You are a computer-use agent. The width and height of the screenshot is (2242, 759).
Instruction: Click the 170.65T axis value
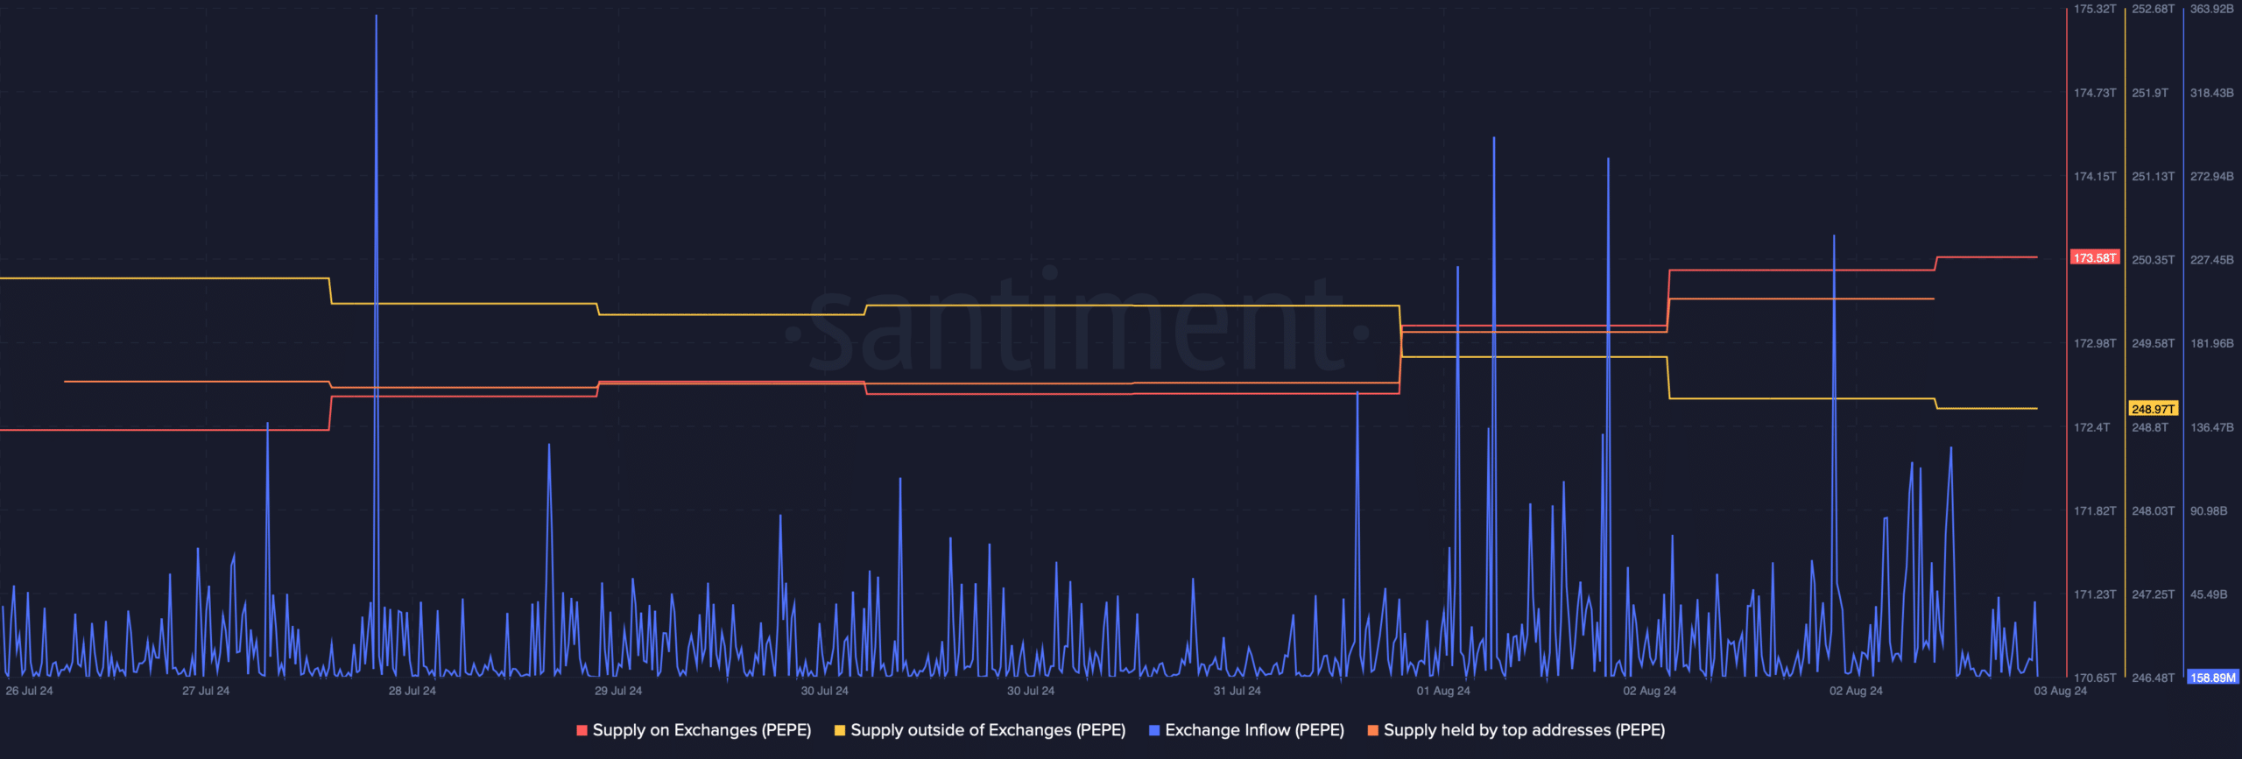coord(2095,678)
